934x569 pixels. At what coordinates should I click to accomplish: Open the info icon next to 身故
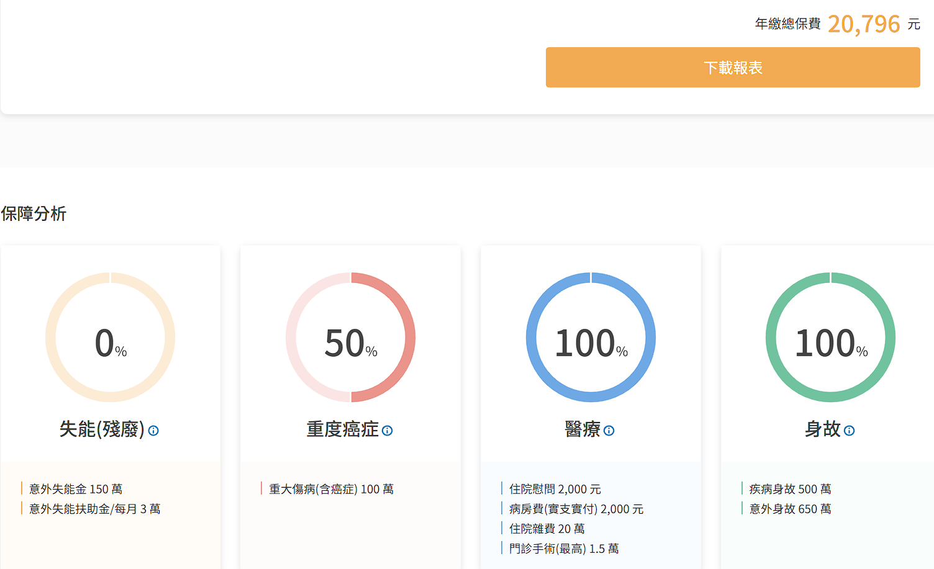(850, 431)
